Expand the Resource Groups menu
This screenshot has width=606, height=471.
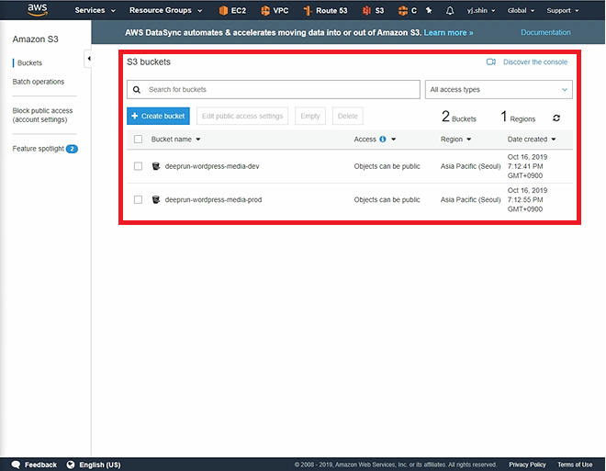[x=166, y=10]
